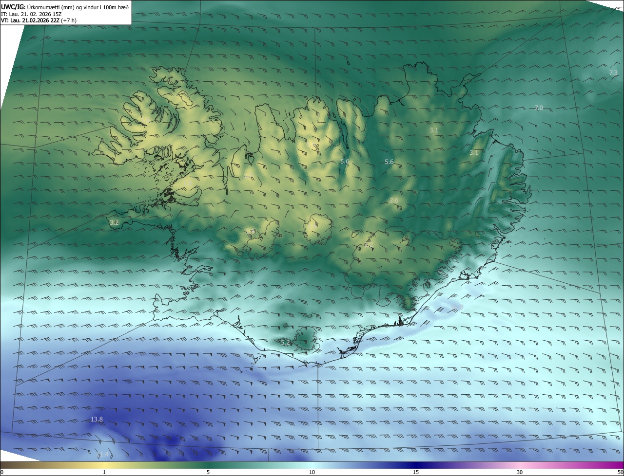Click the legend tick labelled 1
This screenshot has width=624, height=476.
[x=104, y=472]
